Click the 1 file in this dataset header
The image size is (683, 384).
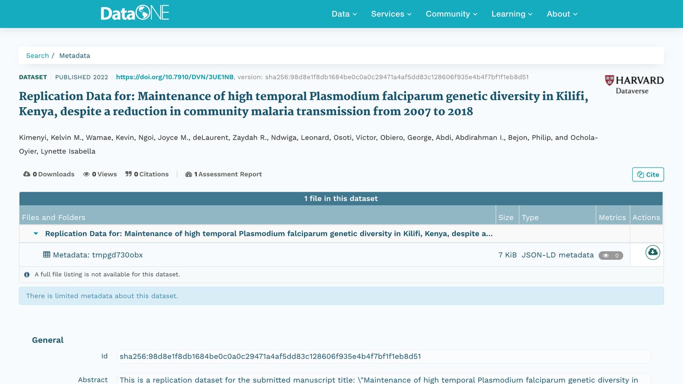click(x=341, y=198)
